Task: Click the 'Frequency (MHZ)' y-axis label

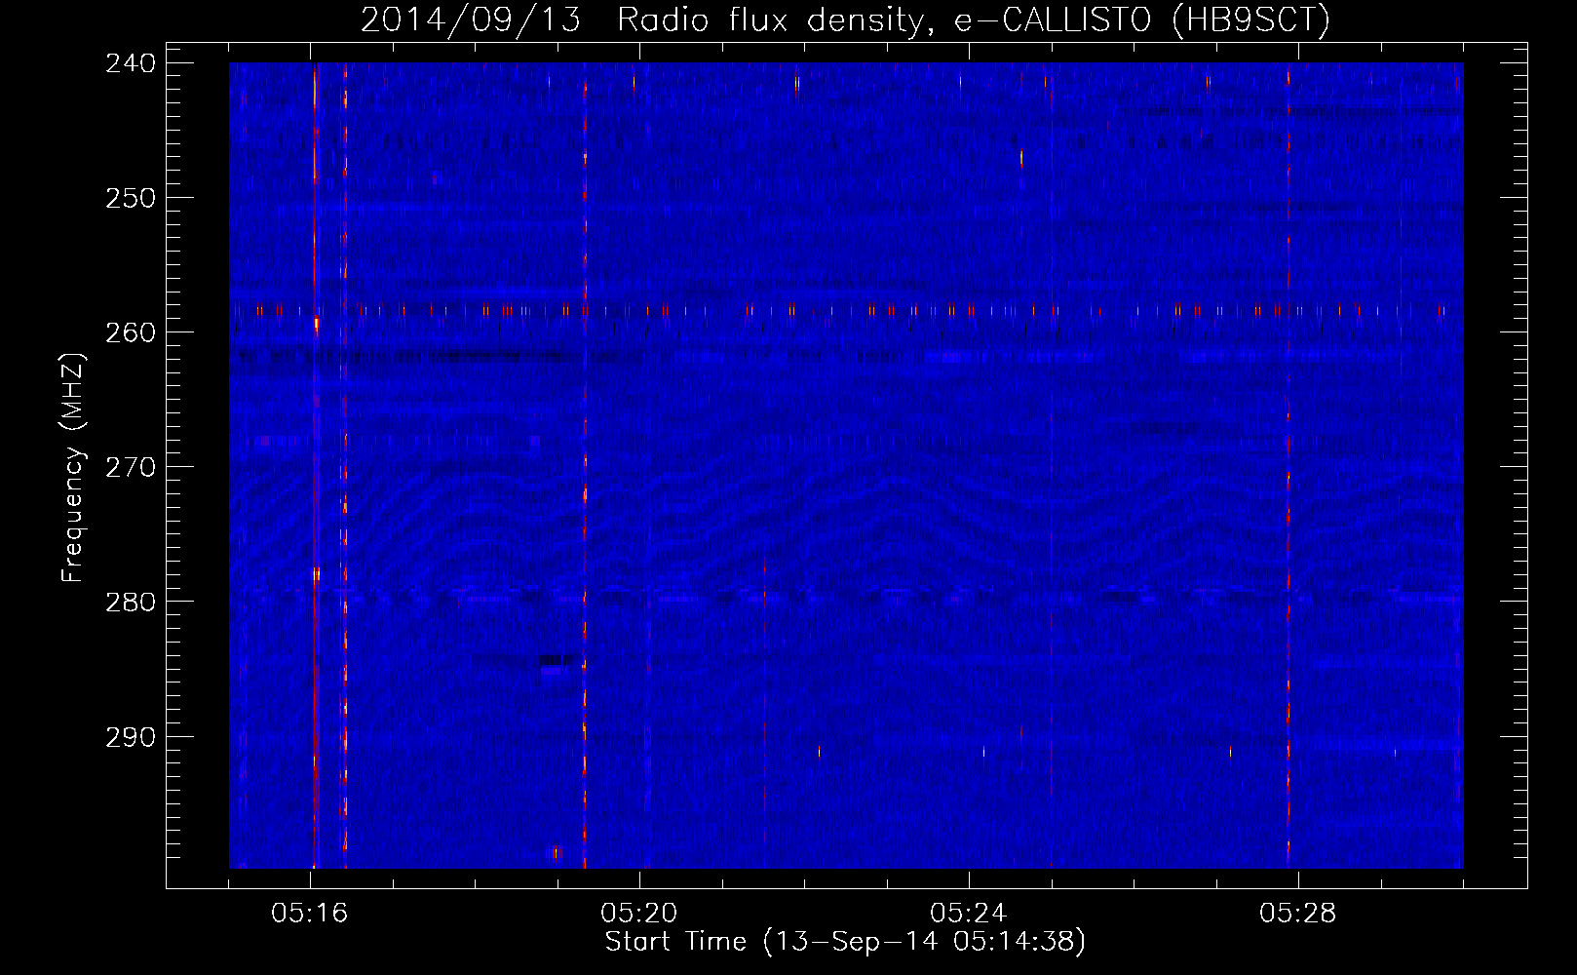Action: tap(73, 467)
